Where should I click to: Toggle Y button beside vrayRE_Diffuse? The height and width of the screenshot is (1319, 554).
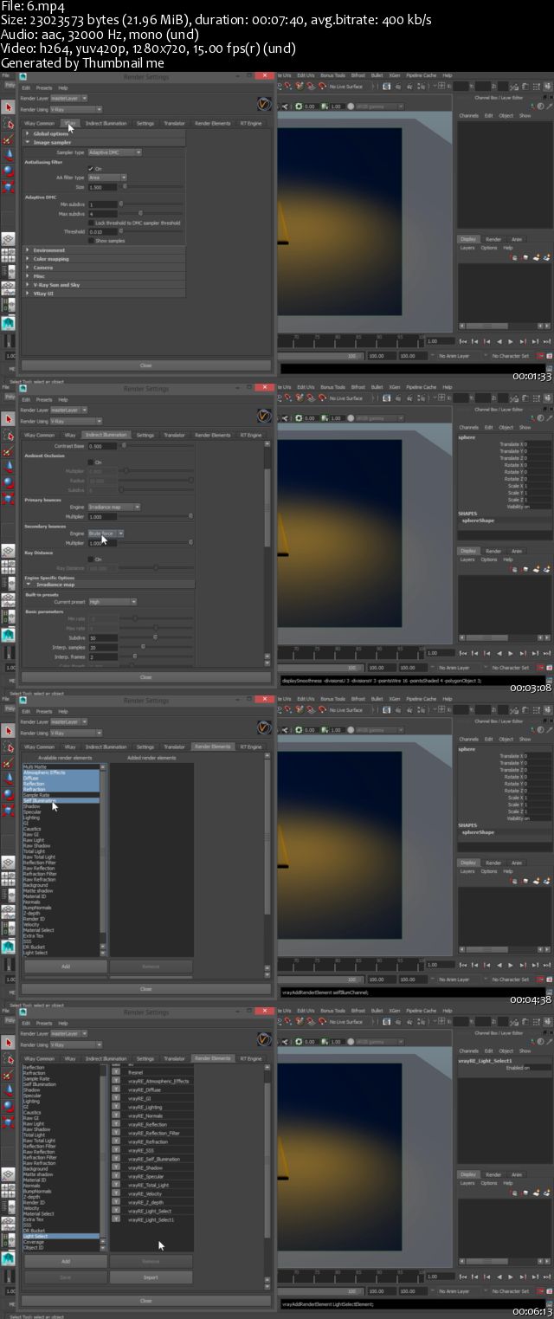point(116,1089)
